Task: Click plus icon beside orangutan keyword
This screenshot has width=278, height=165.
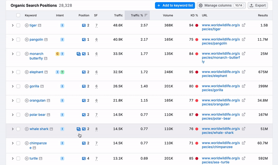Action: (27, 101)
